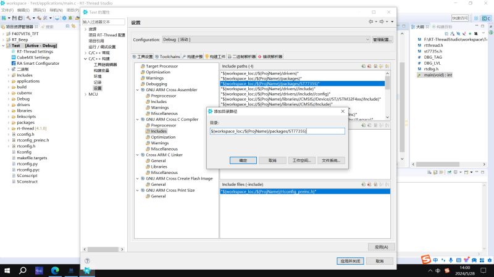
Task: Open the 文件(F) menu
Action: [x=7, y=10]
